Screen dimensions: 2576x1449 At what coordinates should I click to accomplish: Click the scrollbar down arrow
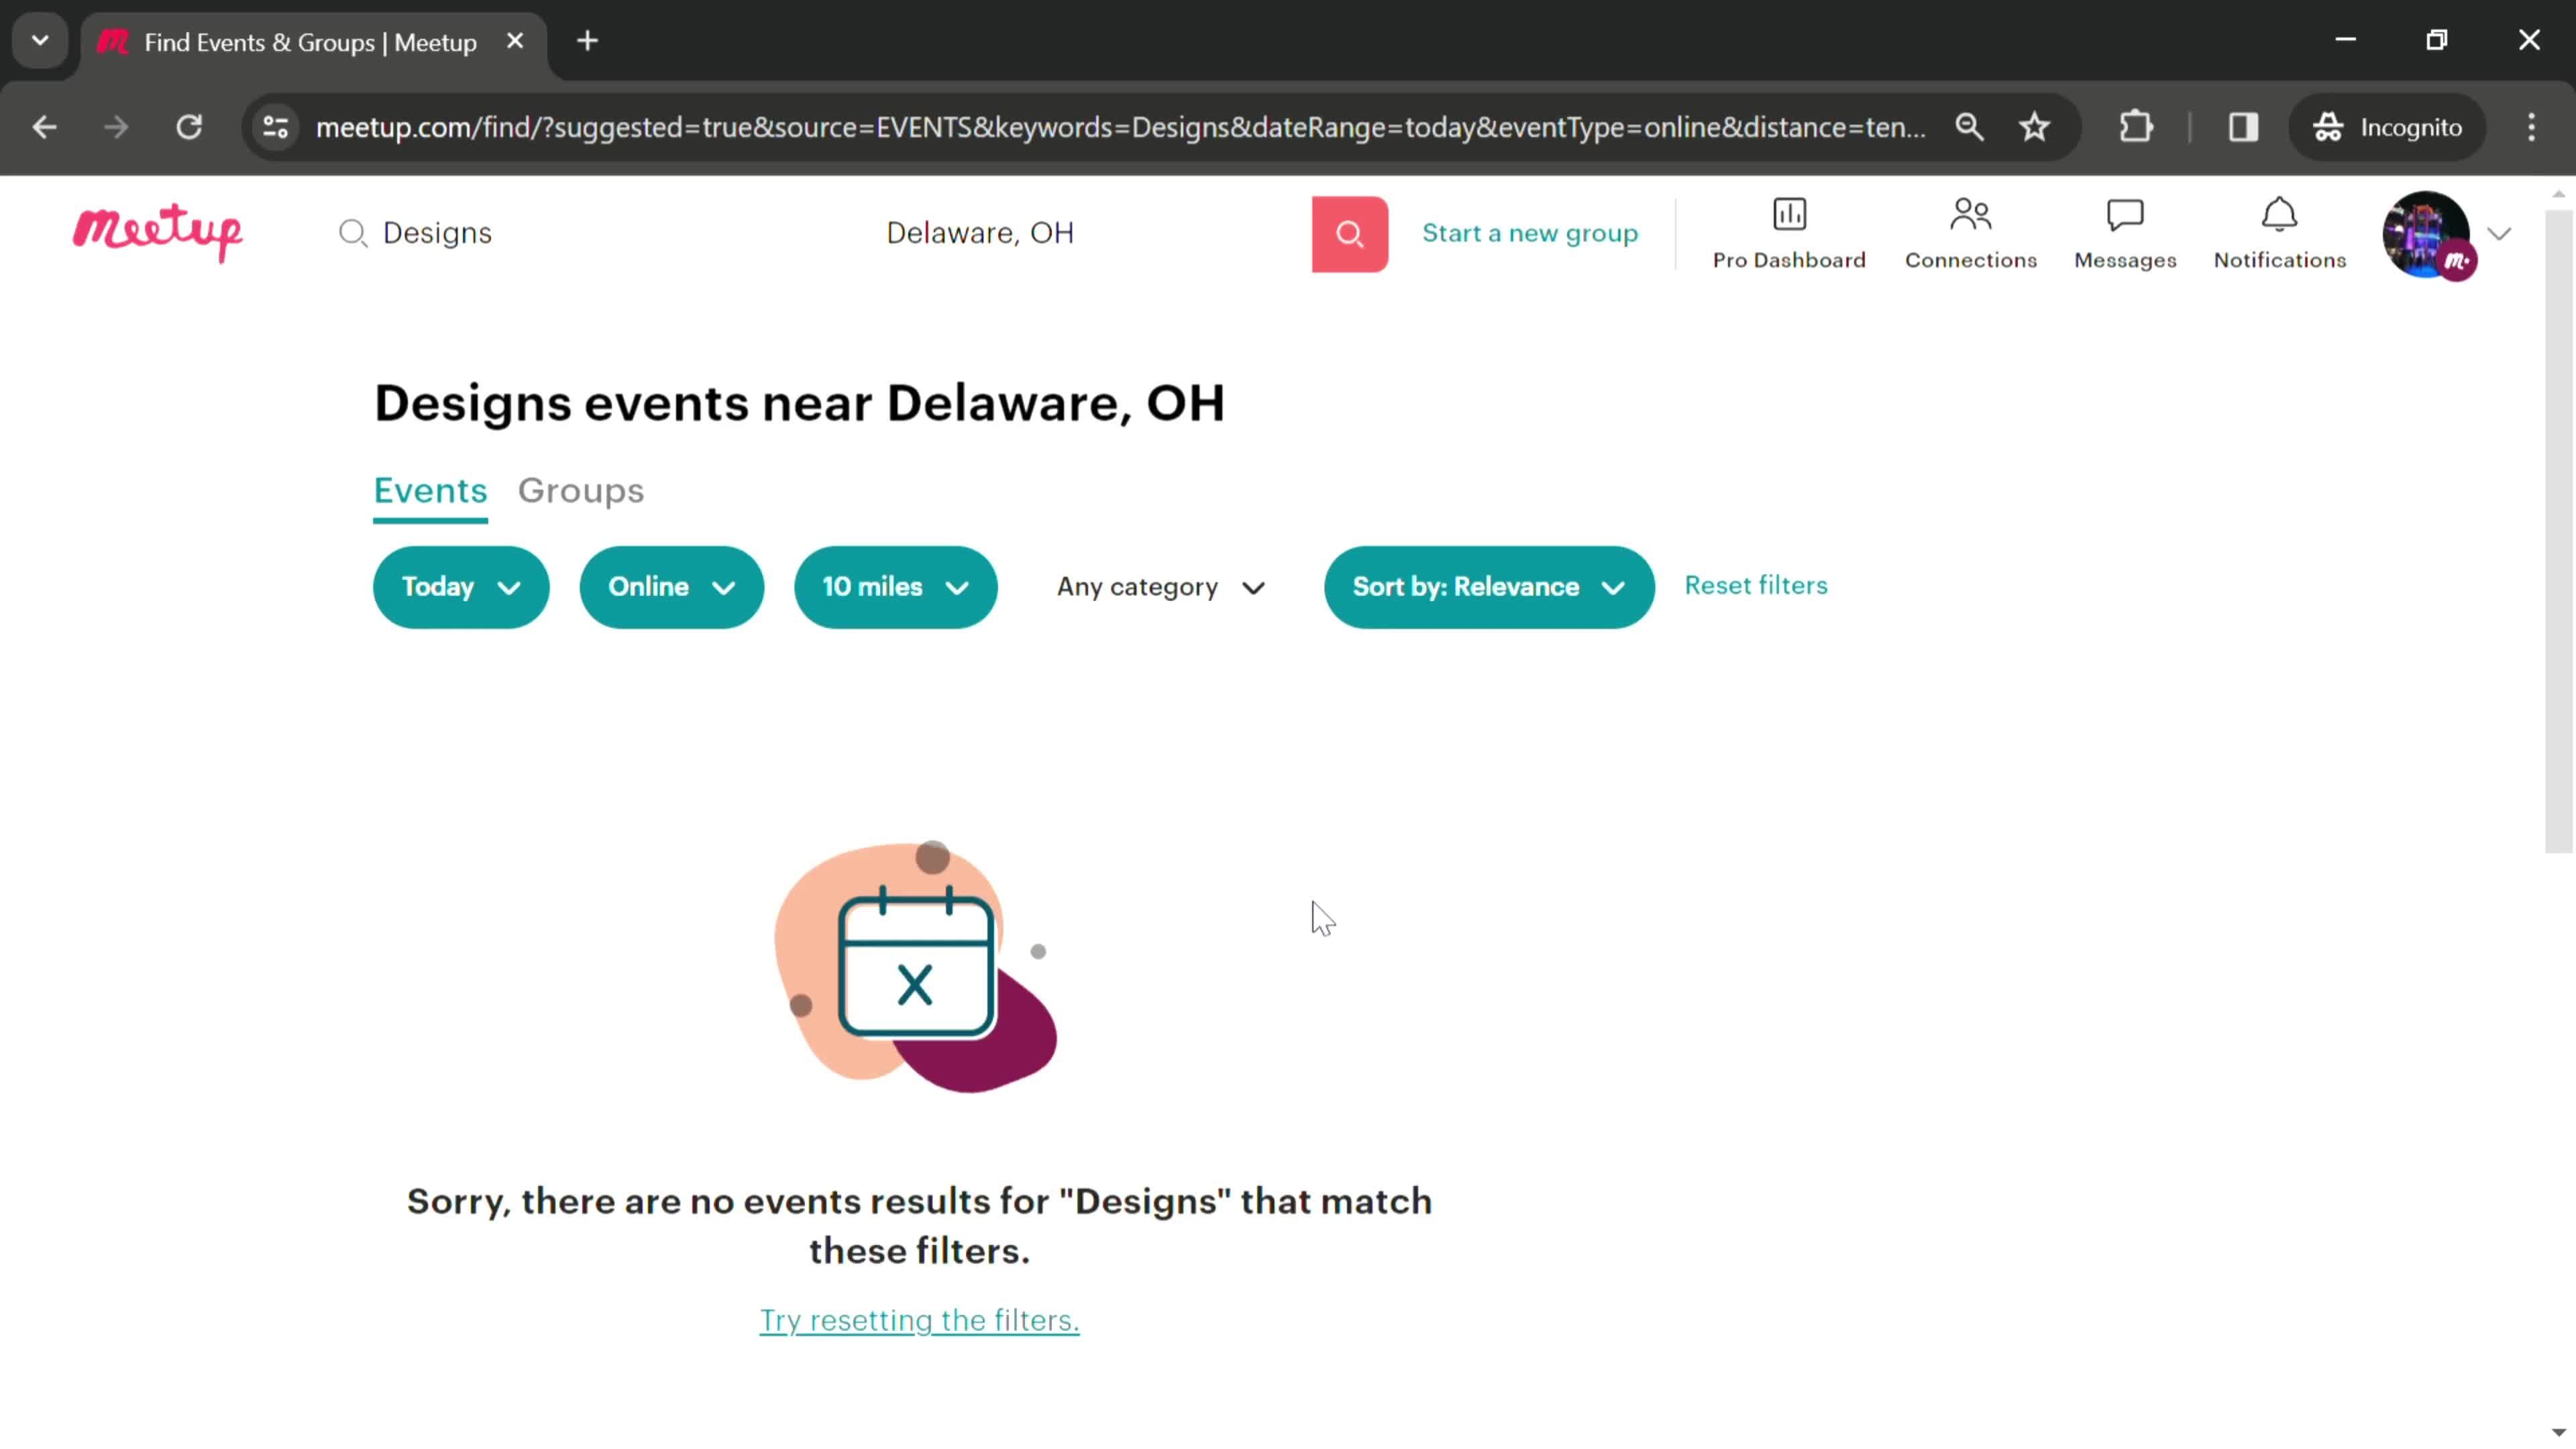[x=2558, y=1433]
